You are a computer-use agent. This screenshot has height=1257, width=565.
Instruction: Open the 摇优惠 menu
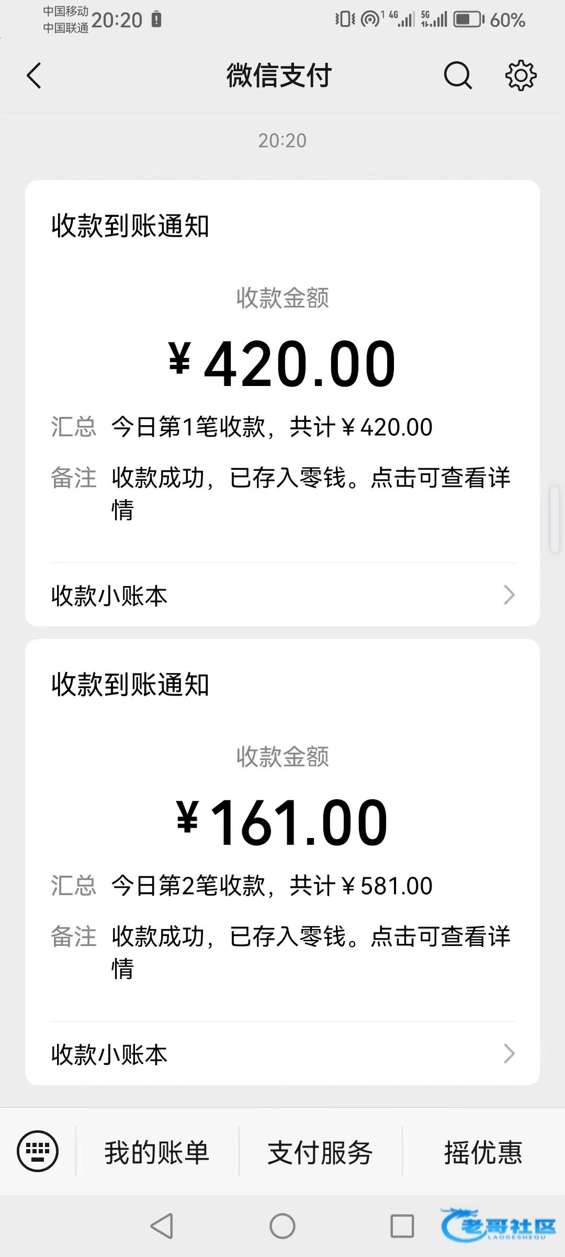click(x=483, y=1152)
